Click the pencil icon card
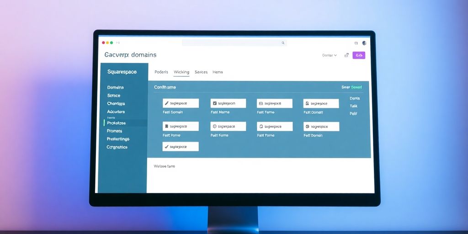This screenshot has width=468, height=234. (x=181, y=103)
